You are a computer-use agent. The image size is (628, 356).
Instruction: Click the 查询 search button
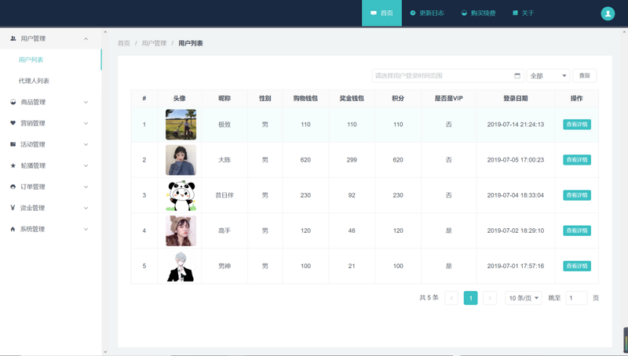pyautogui.click(x=584, y=75)
